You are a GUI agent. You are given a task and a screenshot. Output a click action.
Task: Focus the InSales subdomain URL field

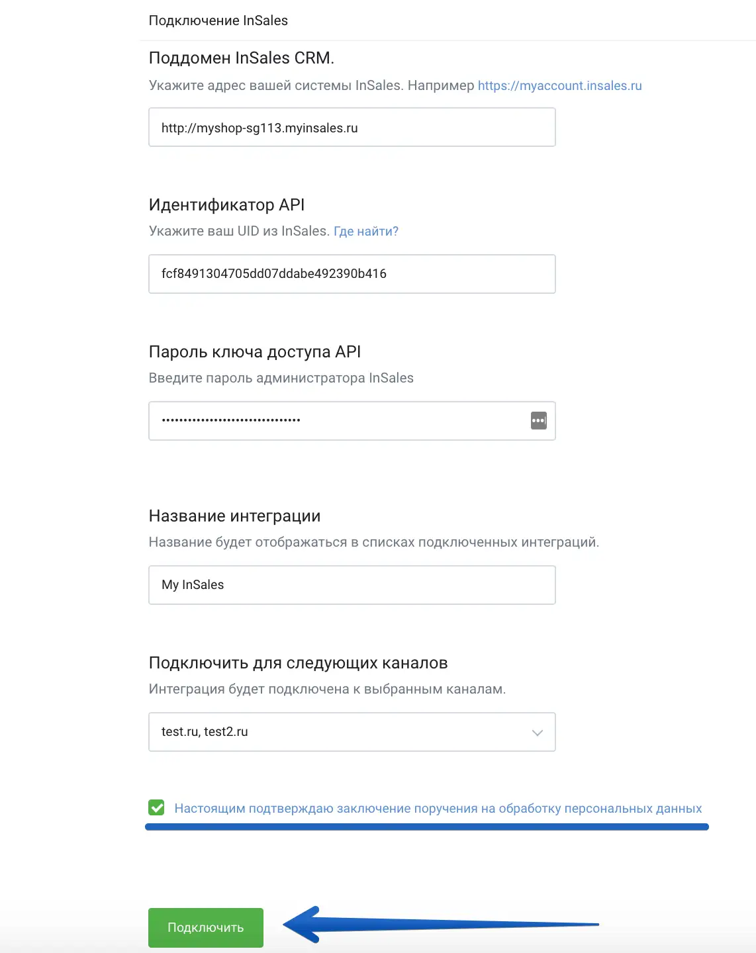point(352,128)
